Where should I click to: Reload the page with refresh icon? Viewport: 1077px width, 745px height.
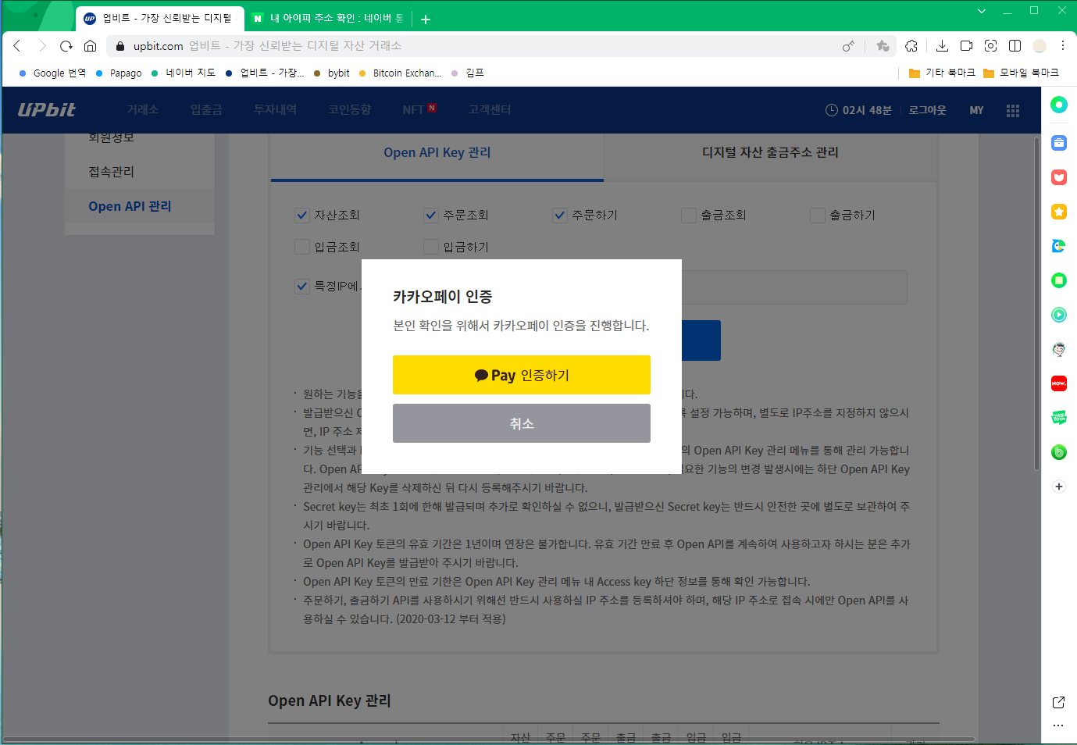click(66, 46)
